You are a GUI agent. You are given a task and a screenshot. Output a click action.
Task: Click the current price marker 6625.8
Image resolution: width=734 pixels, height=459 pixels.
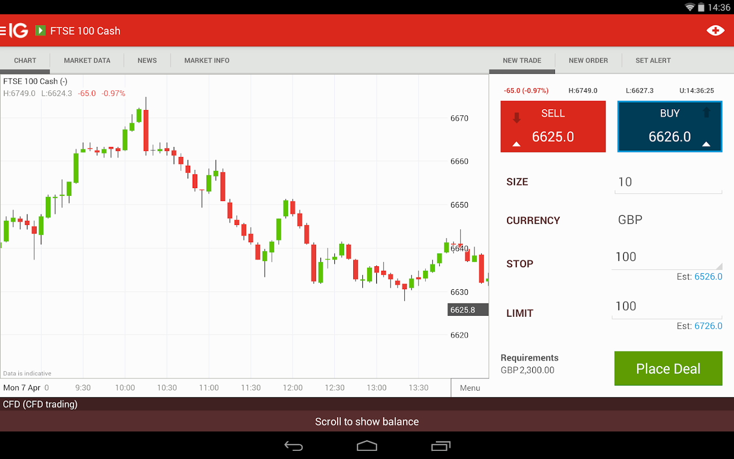[468, 310]
